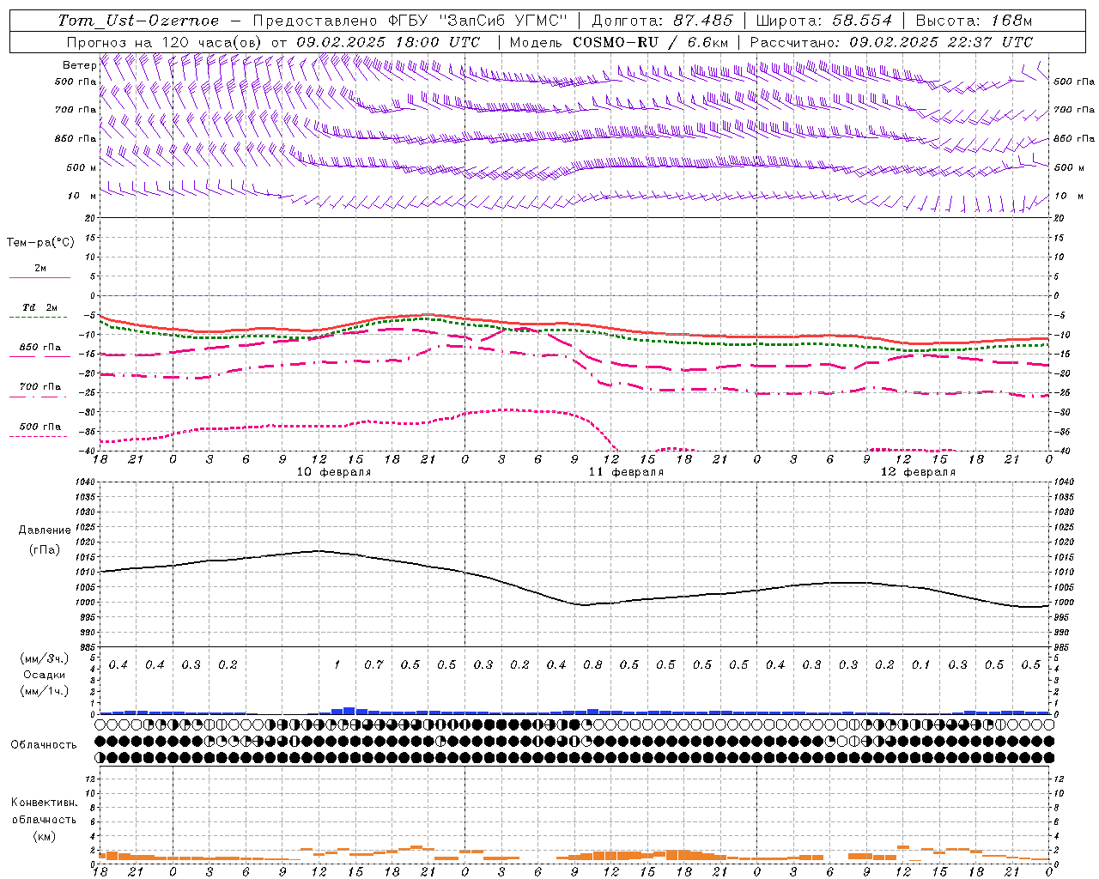This screenshot has width=1099, height=879.
Task: Click the dashed line sample under 'Td 2м'
Action: click(39, 318)
